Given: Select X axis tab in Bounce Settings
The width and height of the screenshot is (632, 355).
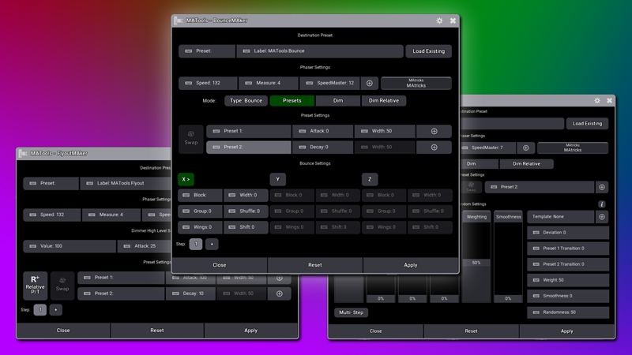Looking at the screenshot, I should [x=186, y=180].
